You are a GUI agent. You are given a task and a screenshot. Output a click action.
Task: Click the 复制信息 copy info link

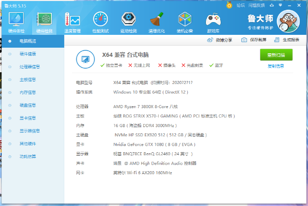pyautogui.click(x=276, y=66)
